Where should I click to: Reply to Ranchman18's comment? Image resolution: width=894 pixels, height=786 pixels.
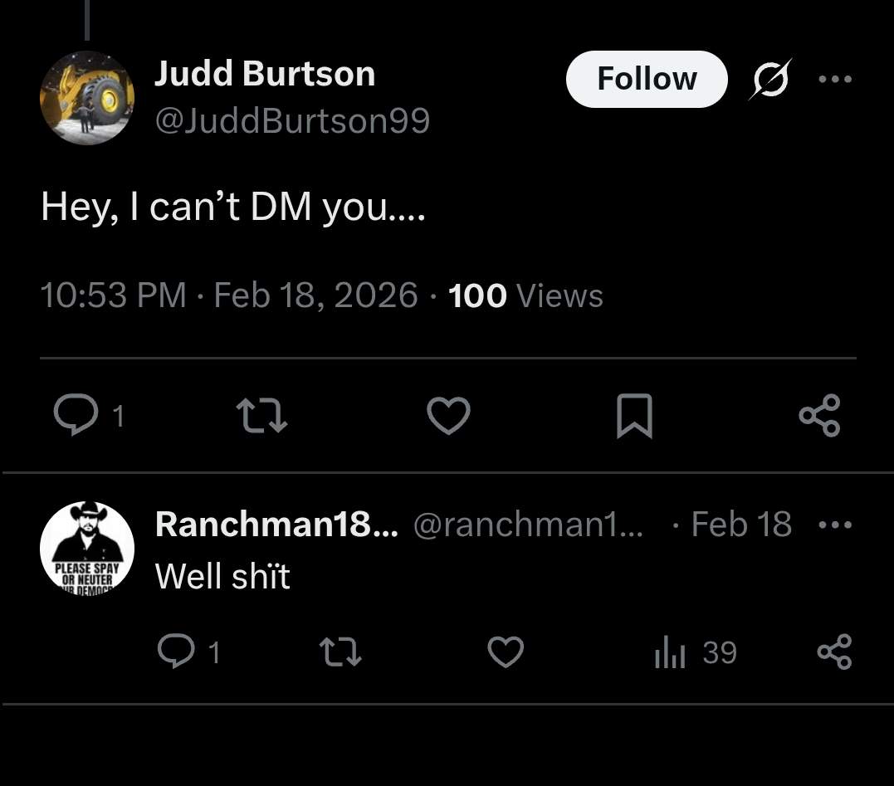(x=178, y=652)
